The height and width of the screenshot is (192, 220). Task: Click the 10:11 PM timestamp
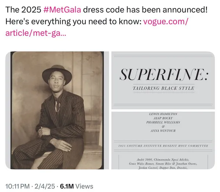coord(18,187)
